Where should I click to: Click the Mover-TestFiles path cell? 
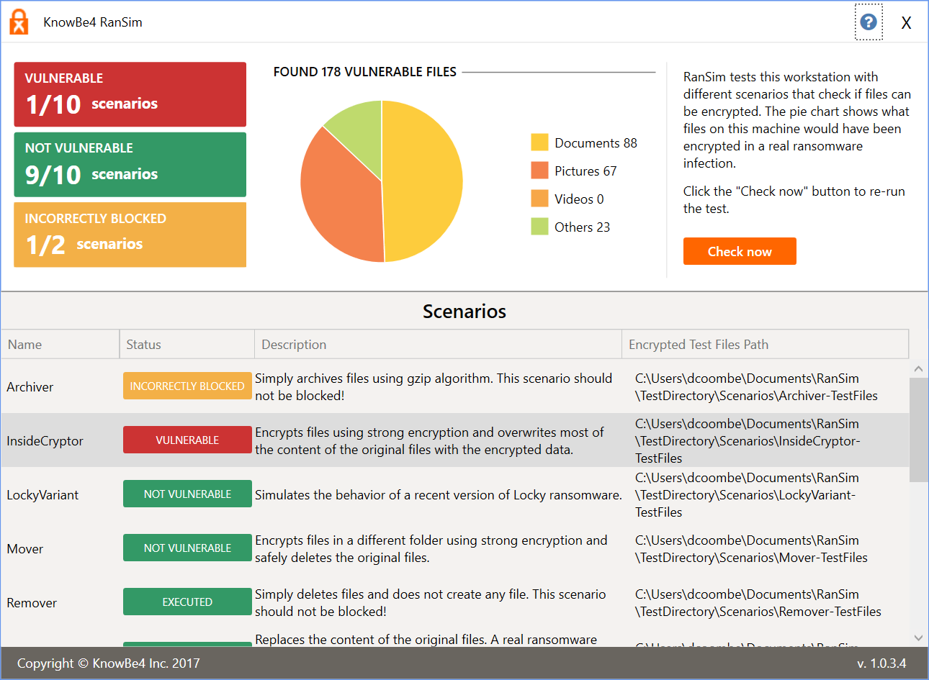tap(751, 549)
